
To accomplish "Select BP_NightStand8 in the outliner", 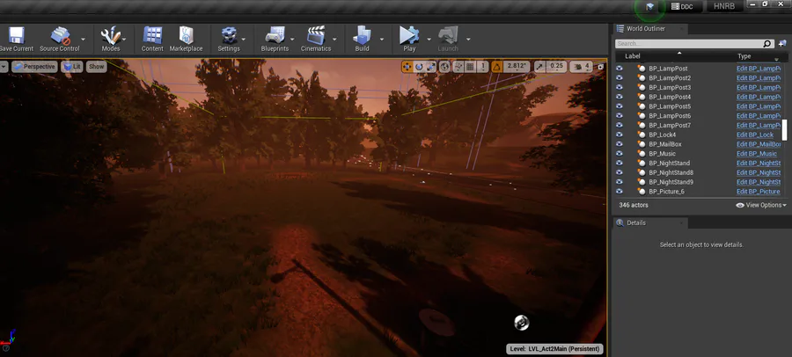I will click(671, 172).
